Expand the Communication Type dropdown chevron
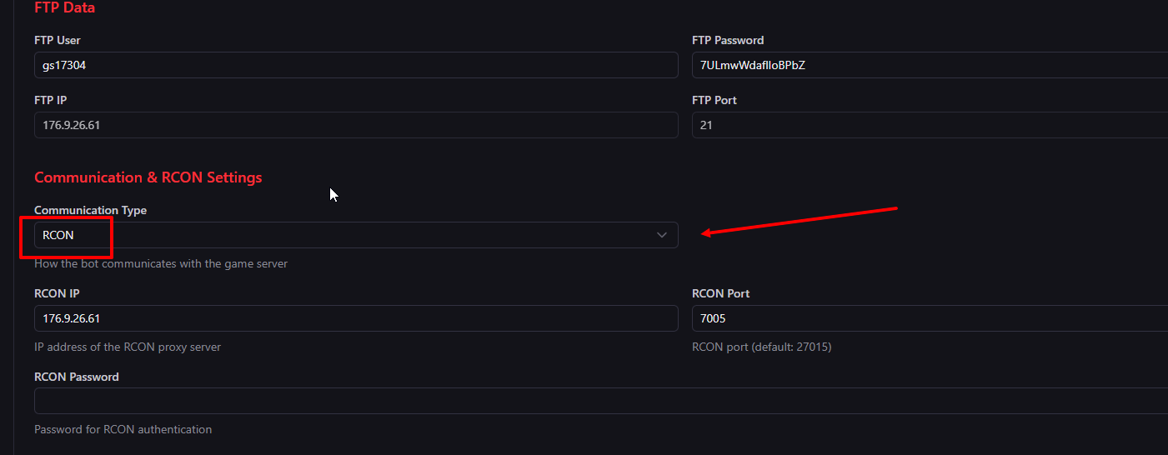 (662, 235)
